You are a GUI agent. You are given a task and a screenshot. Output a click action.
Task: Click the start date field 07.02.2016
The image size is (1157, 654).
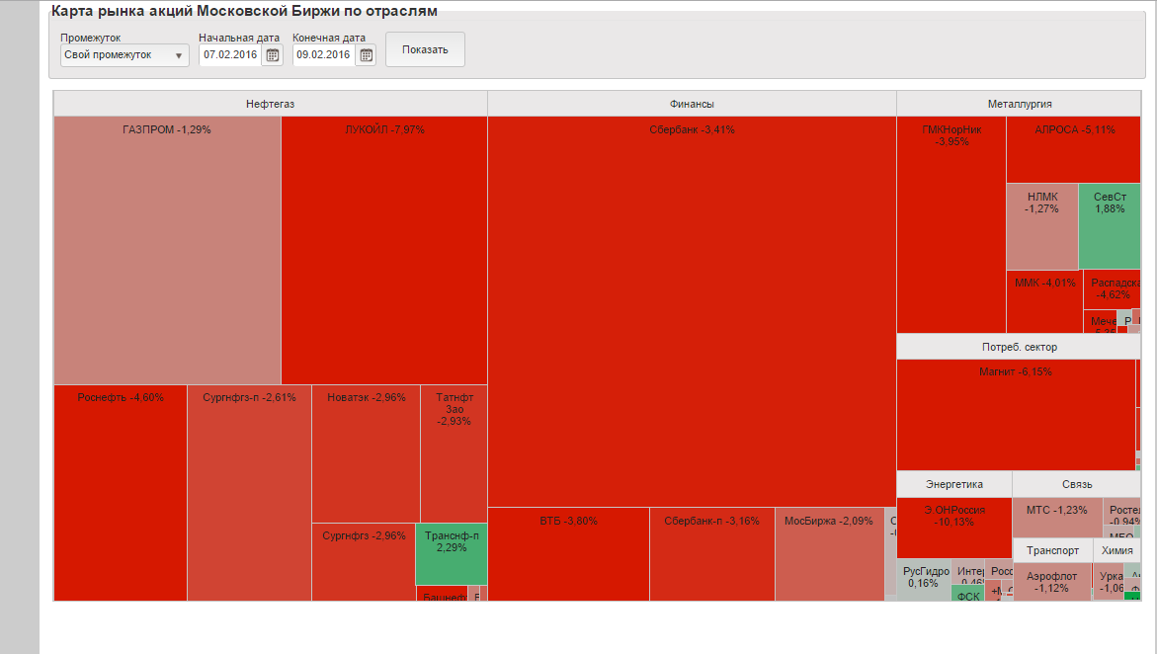click(x=230, y=55)
